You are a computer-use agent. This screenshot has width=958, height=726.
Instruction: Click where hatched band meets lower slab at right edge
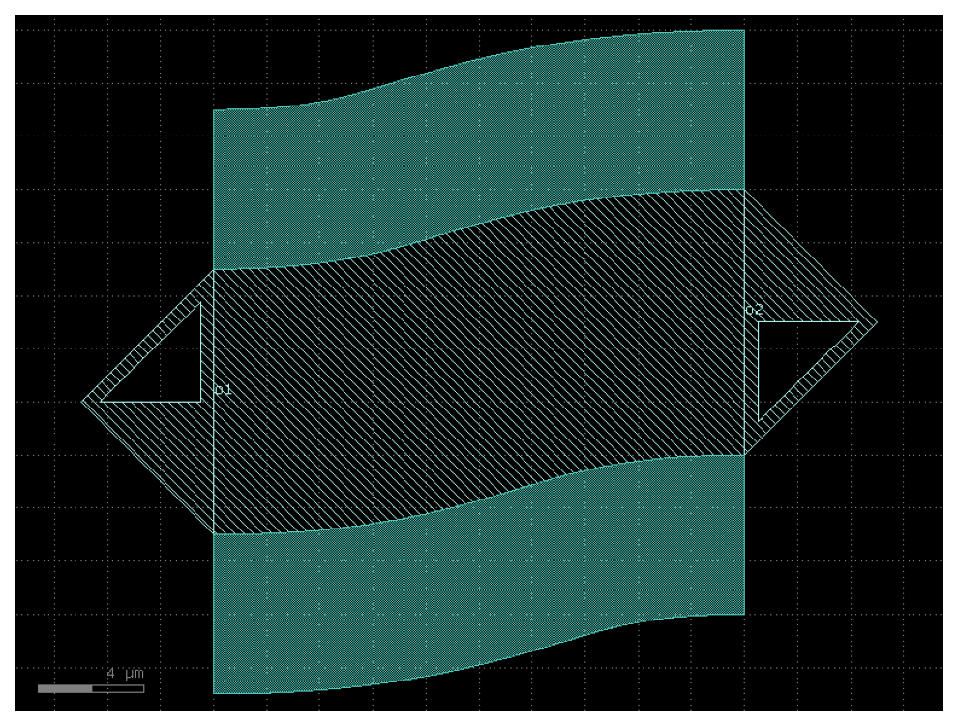coord(744,455)
